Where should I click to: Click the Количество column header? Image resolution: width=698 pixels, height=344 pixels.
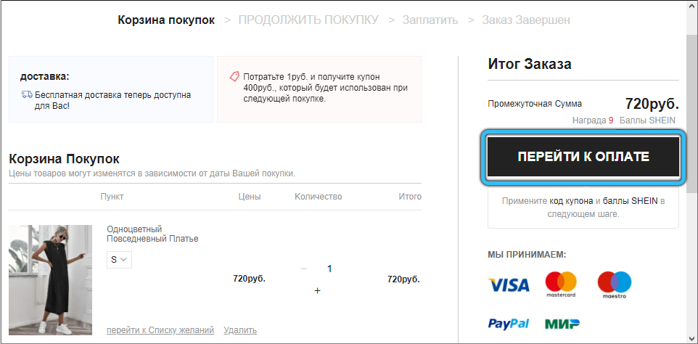(319, 197)
